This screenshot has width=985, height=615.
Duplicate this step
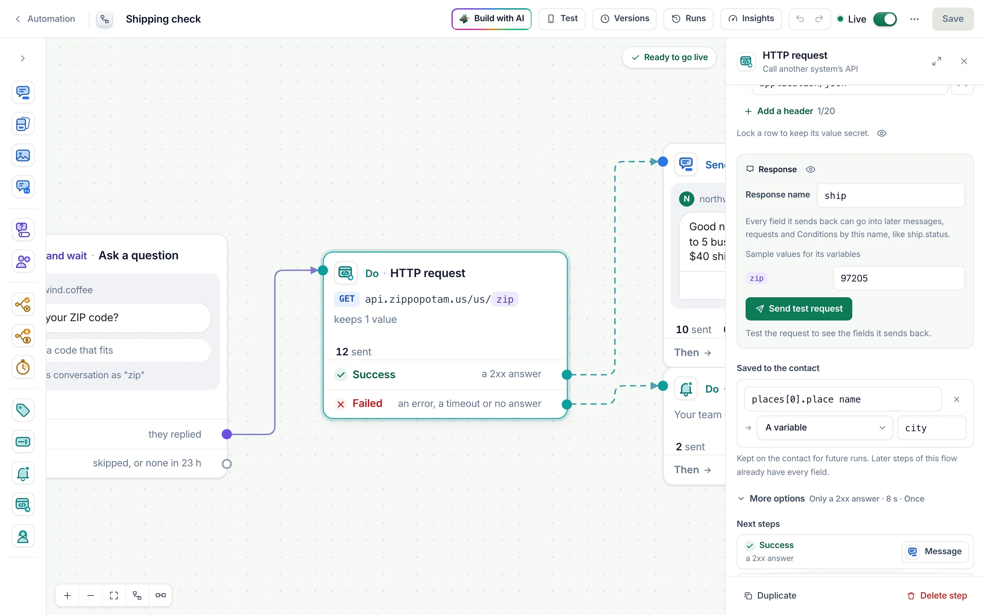tap(771, 596)
